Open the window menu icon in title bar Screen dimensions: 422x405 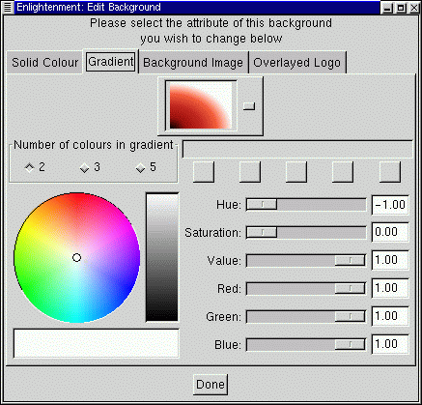[x=8, y=7]
